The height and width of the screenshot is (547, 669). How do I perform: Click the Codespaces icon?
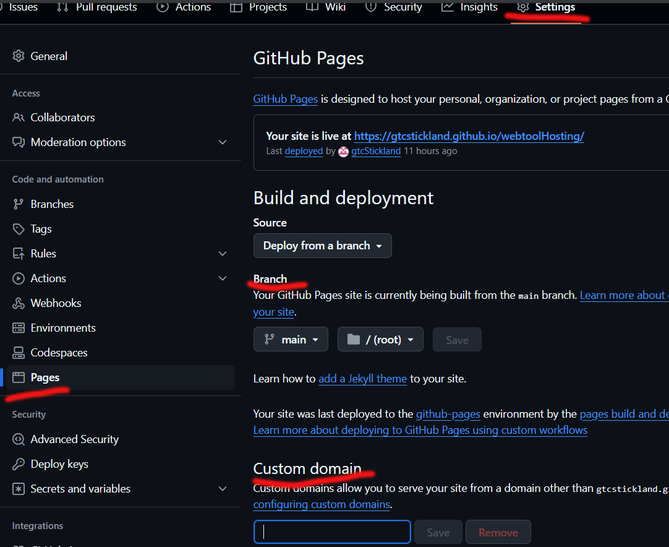19,353
